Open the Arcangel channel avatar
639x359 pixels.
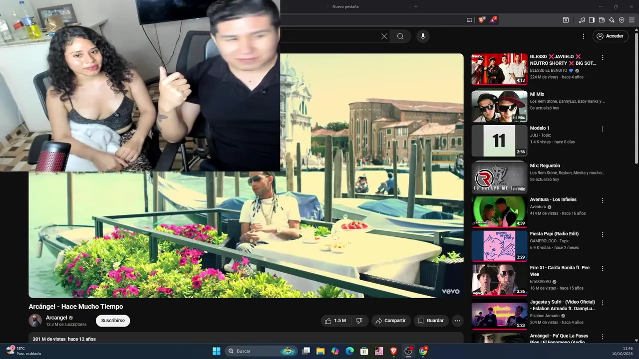[35, 321]
